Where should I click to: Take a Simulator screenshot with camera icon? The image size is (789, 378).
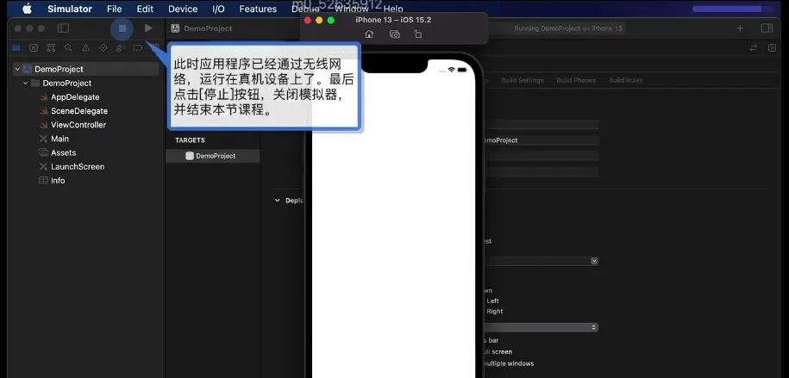coord(395,34)
